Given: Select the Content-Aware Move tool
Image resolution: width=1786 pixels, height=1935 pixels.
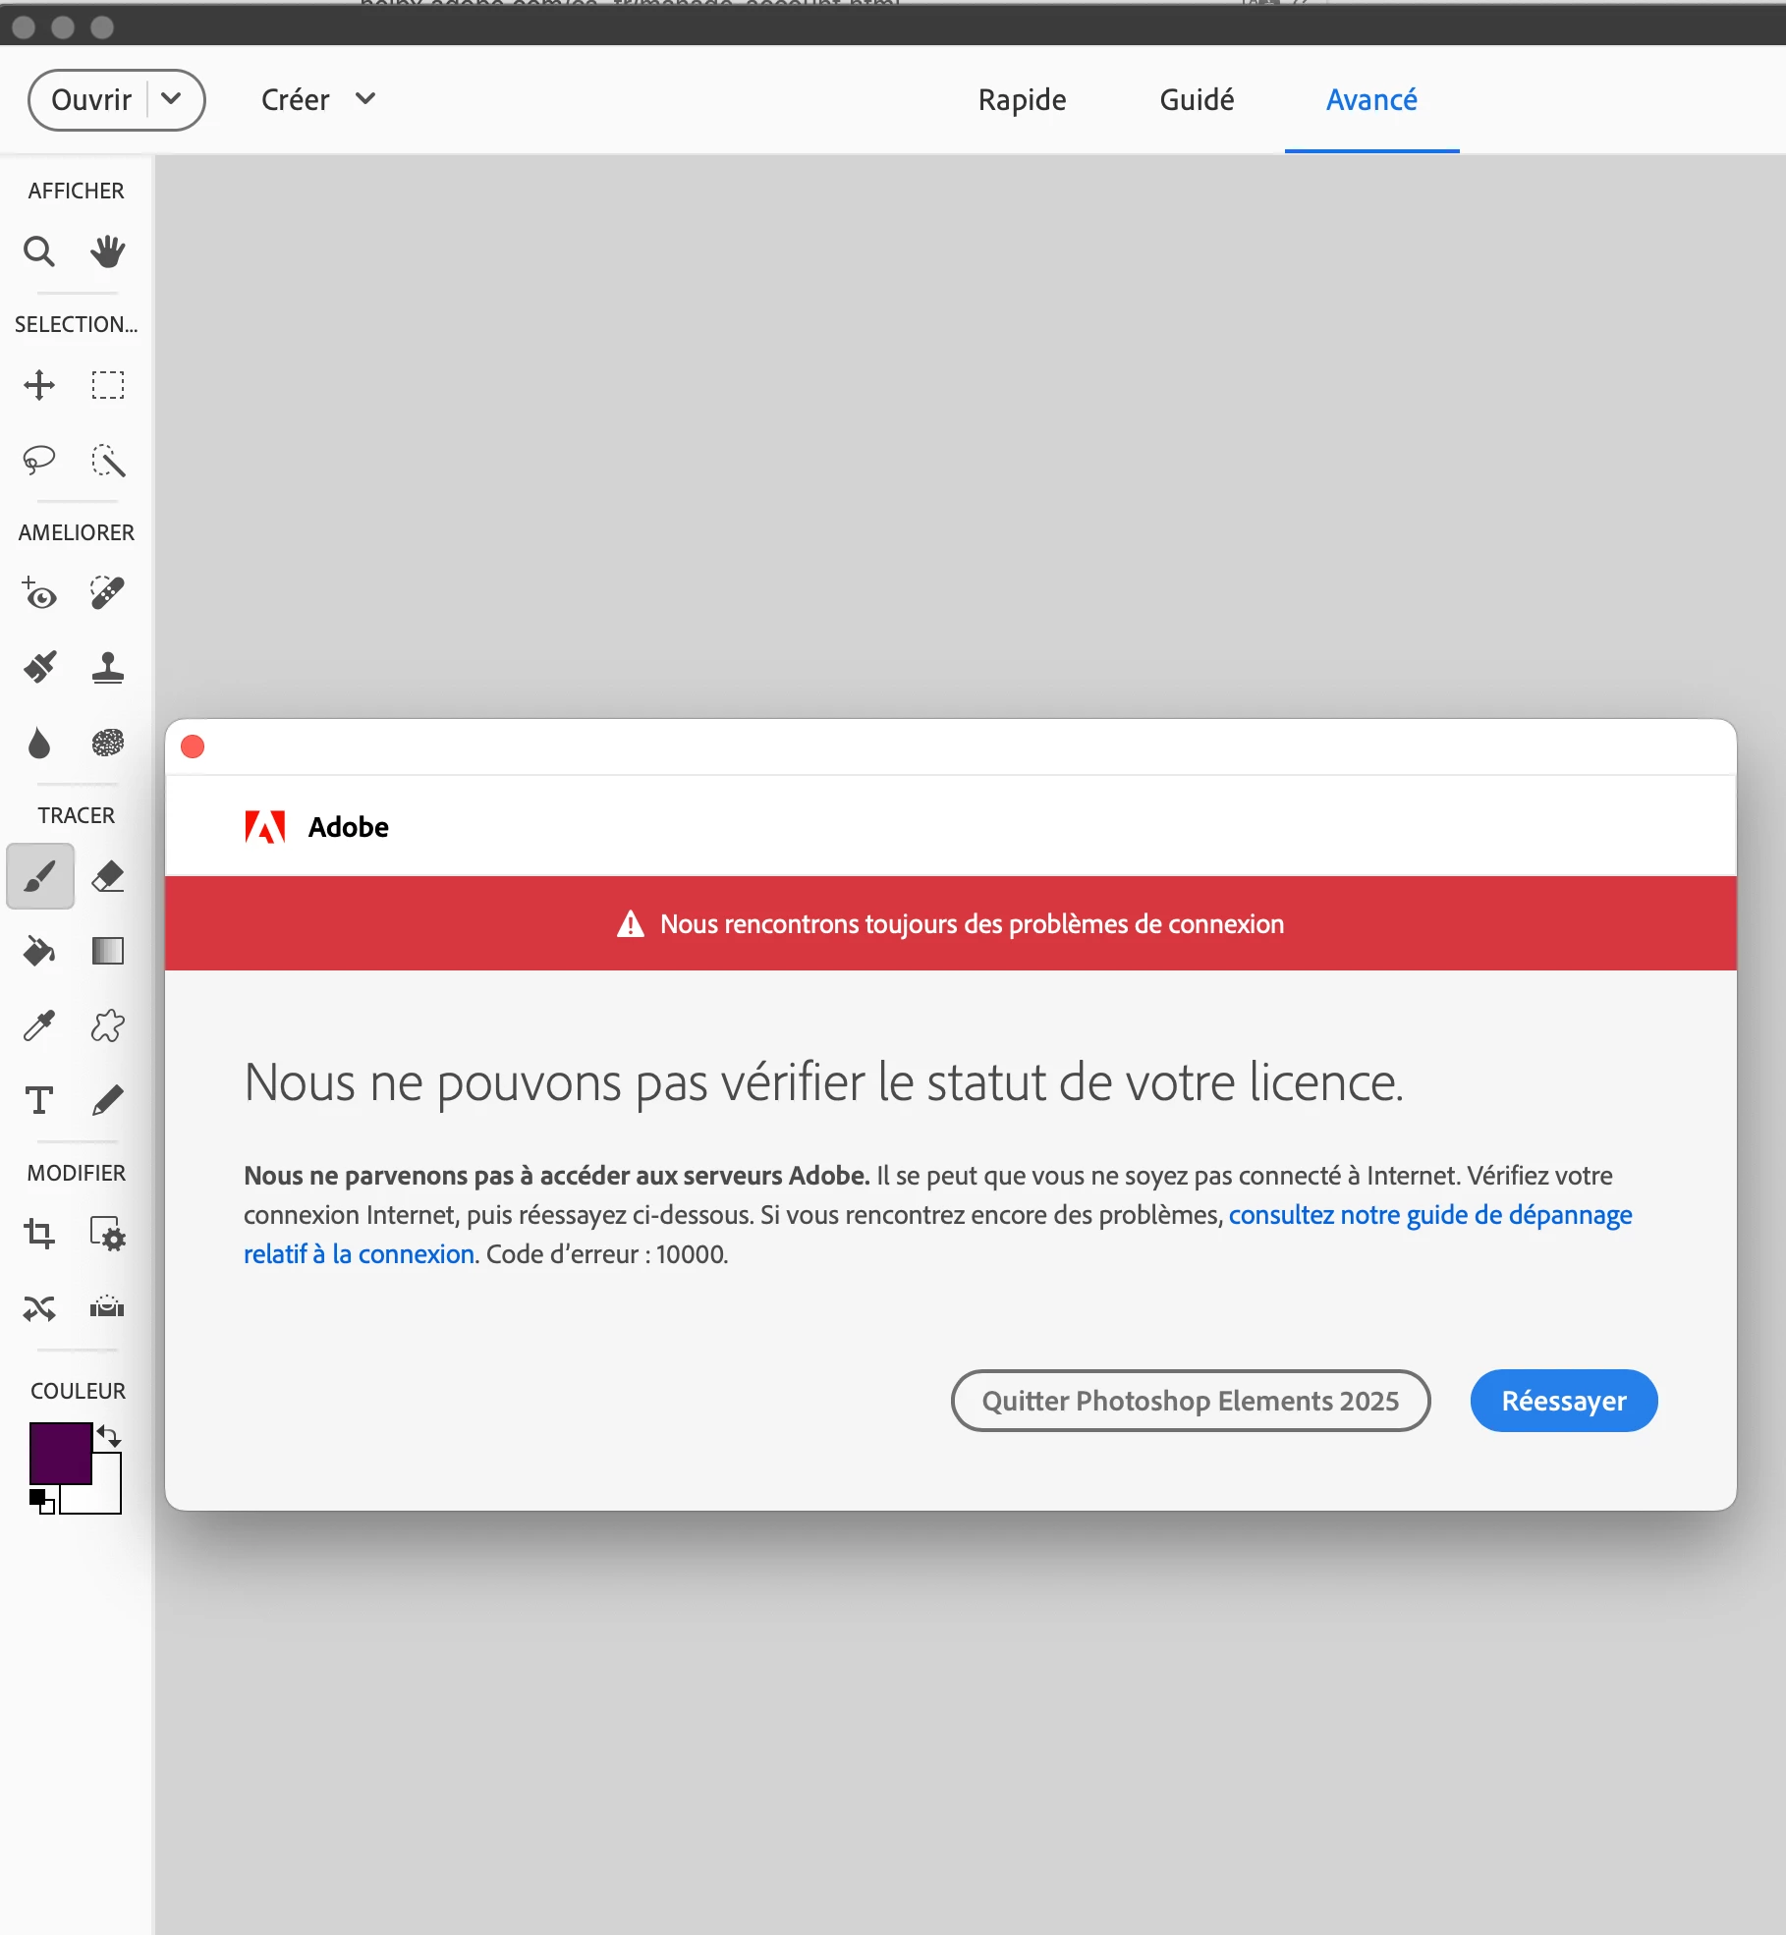Looking at the screenshot, I should click(39, 1308).
